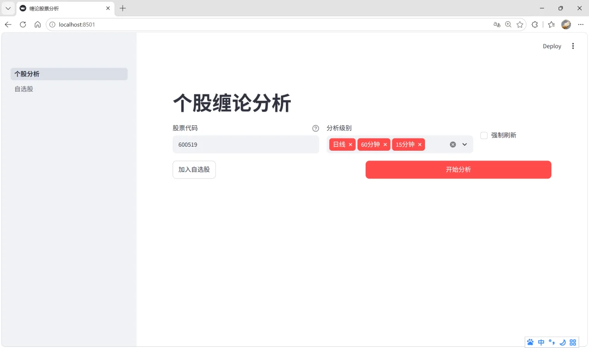This screenshot has width=589, height=348.
Task: Open the help tooltip for 股票代码
Action: 316,129
